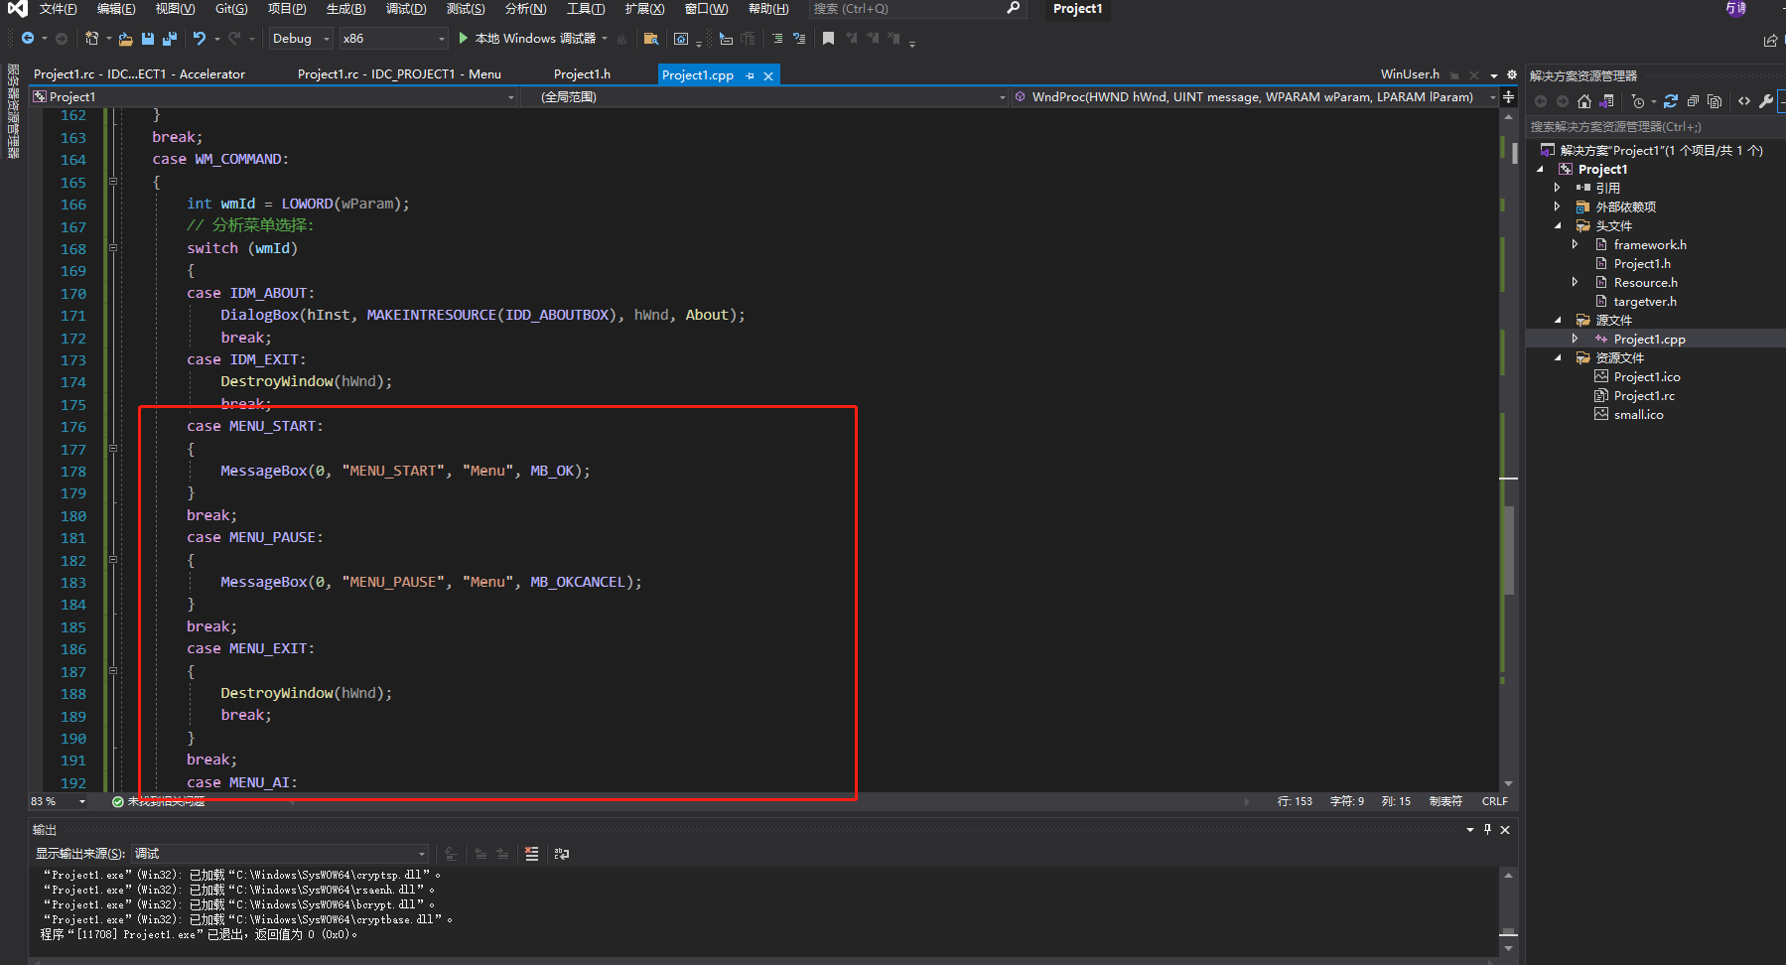Viewport: 1786px width, 965px height.
Task: Click the pending changes filter clock icon
Action: [x=1638, y=101]
